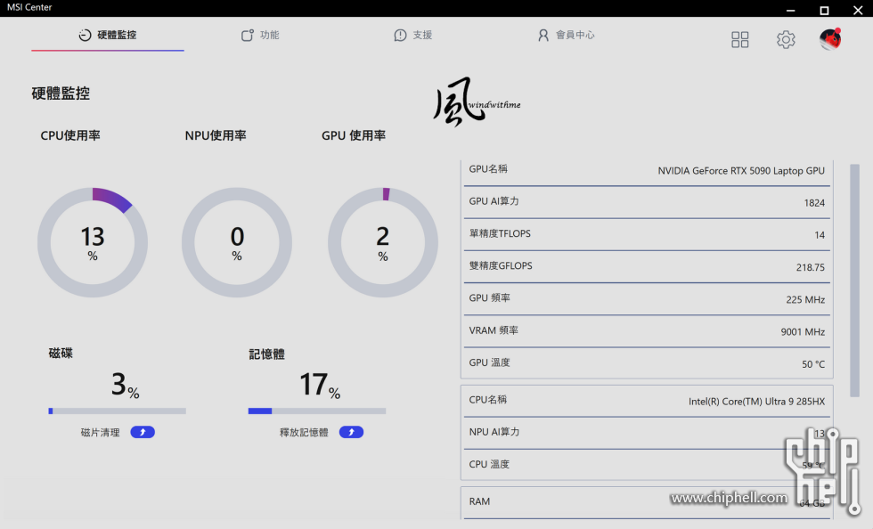Switch to the 功能 features tab

tap(260, 35)
